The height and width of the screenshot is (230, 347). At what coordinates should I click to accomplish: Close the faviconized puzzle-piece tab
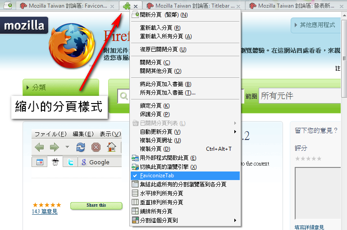[x=136, y=6]
